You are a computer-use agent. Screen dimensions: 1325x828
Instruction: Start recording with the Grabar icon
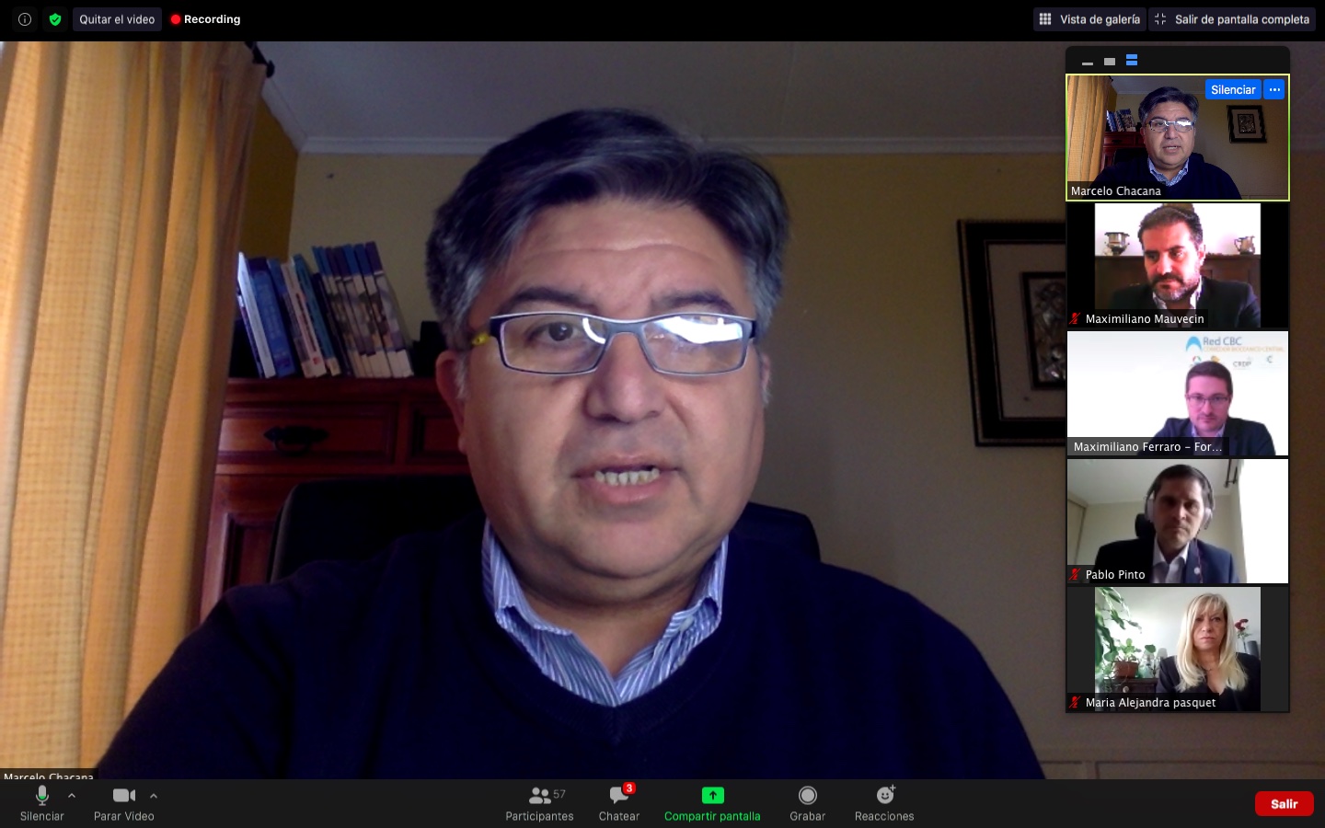pyautogui.click(x=807, y=803)
